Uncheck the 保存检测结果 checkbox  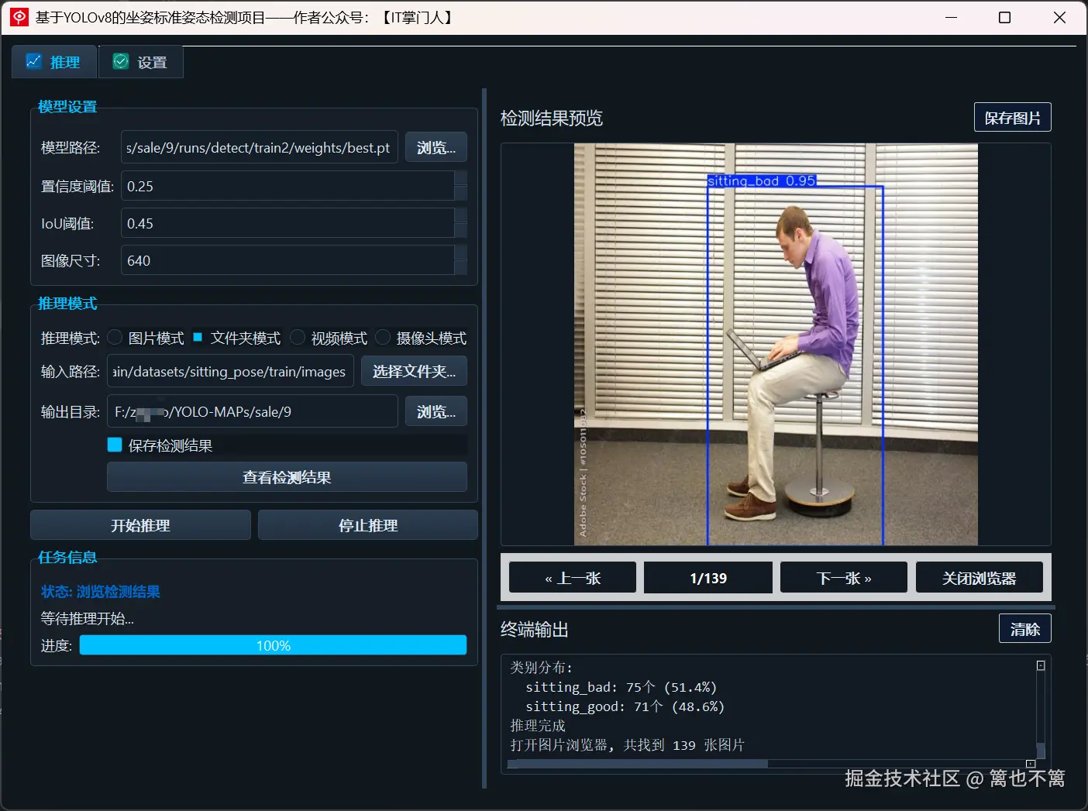pyautogui.click(x=114, y=445)
